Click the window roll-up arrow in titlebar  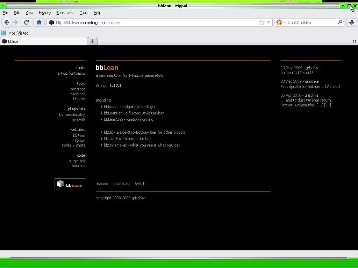(x=3, y=5)
